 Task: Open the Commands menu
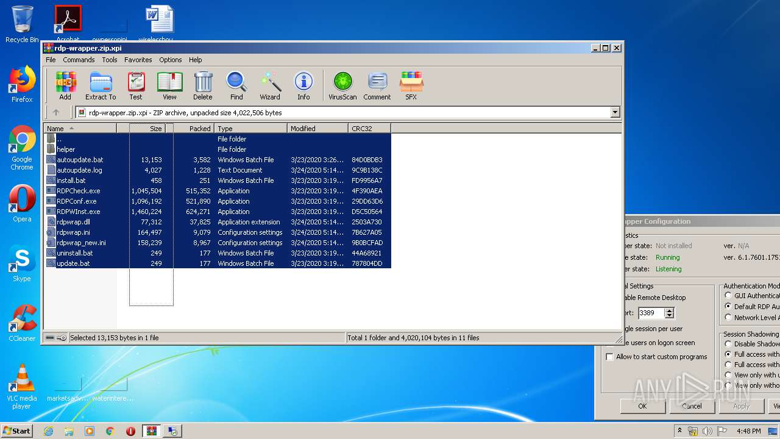point(79,60)
